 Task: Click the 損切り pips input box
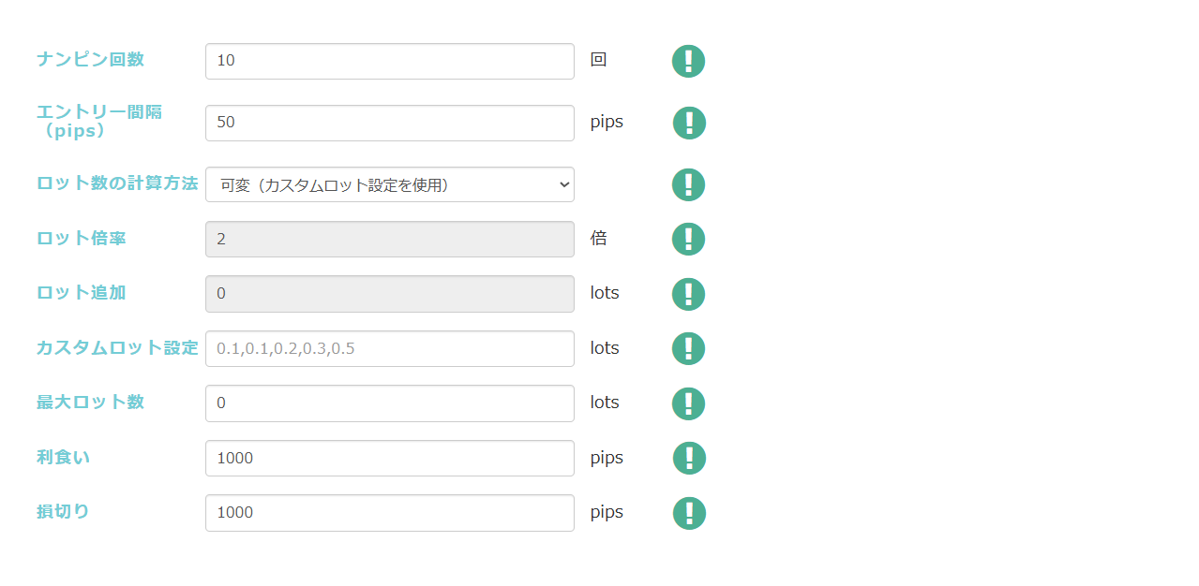(x=390, y=513)
